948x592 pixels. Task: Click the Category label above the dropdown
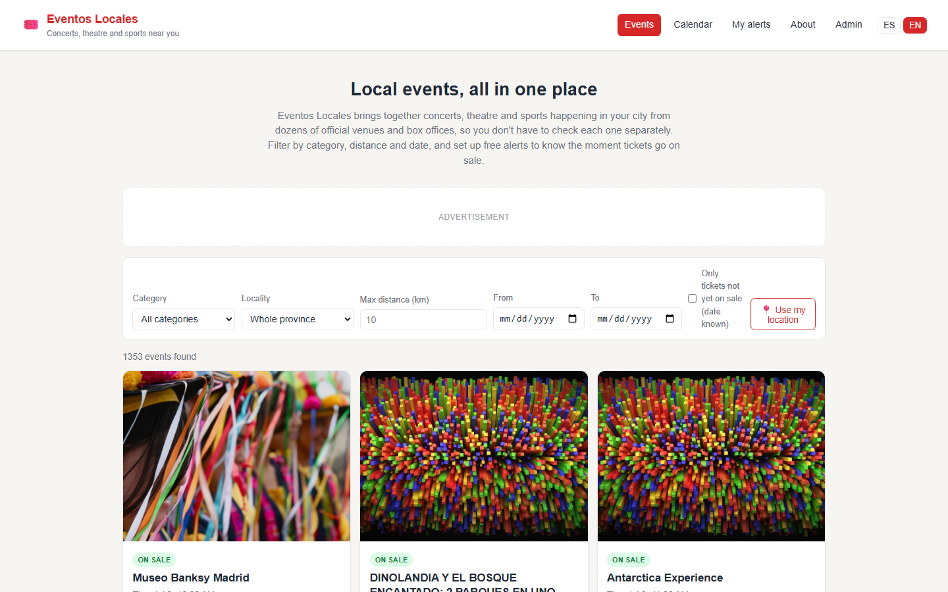point(149,299)
